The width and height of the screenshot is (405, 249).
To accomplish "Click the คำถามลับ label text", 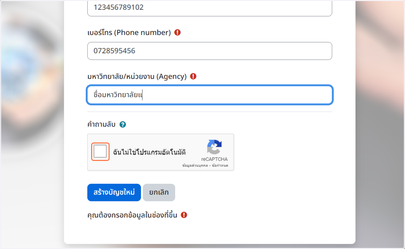I will click(x=101, y=124).
